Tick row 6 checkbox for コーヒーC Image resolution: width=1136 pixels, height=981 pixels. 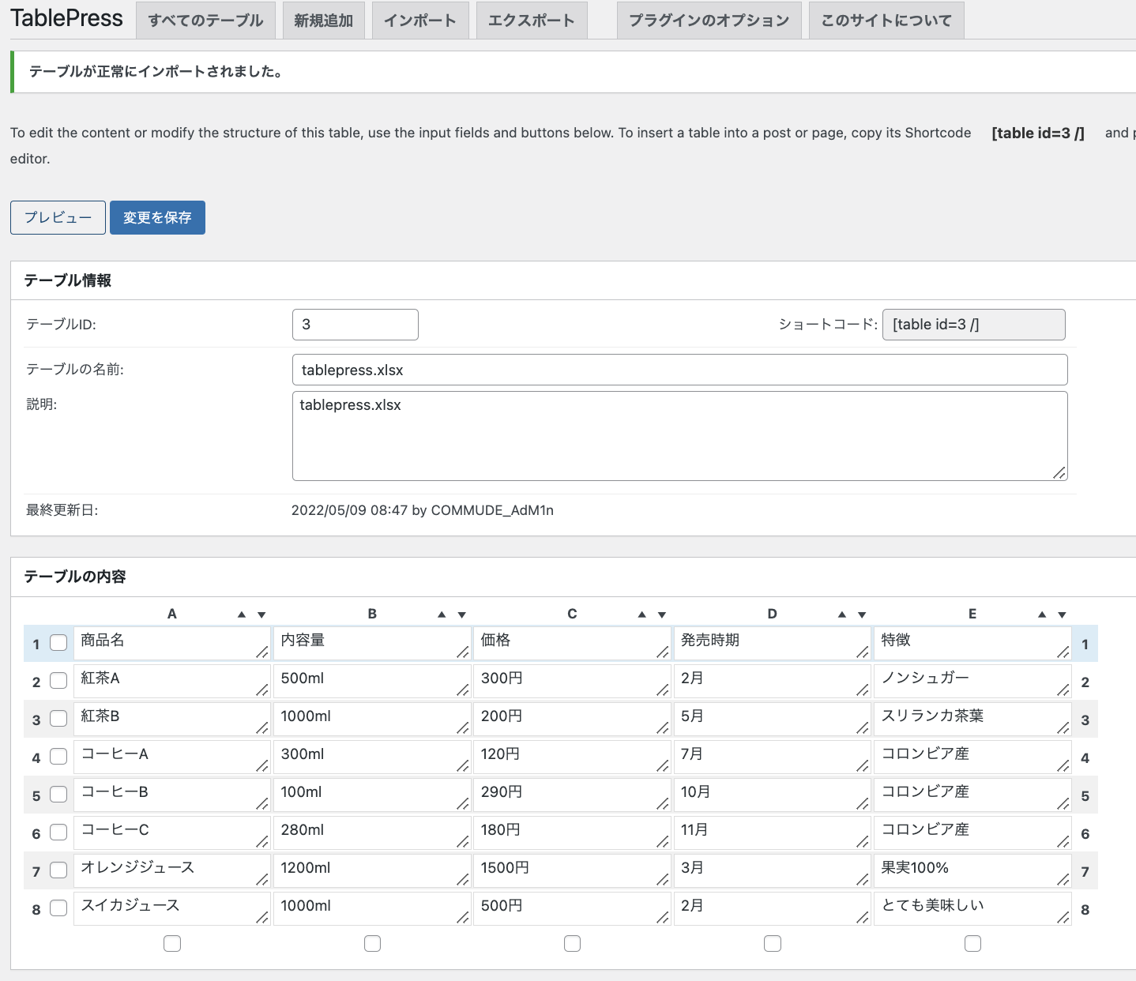coord(58,833)
